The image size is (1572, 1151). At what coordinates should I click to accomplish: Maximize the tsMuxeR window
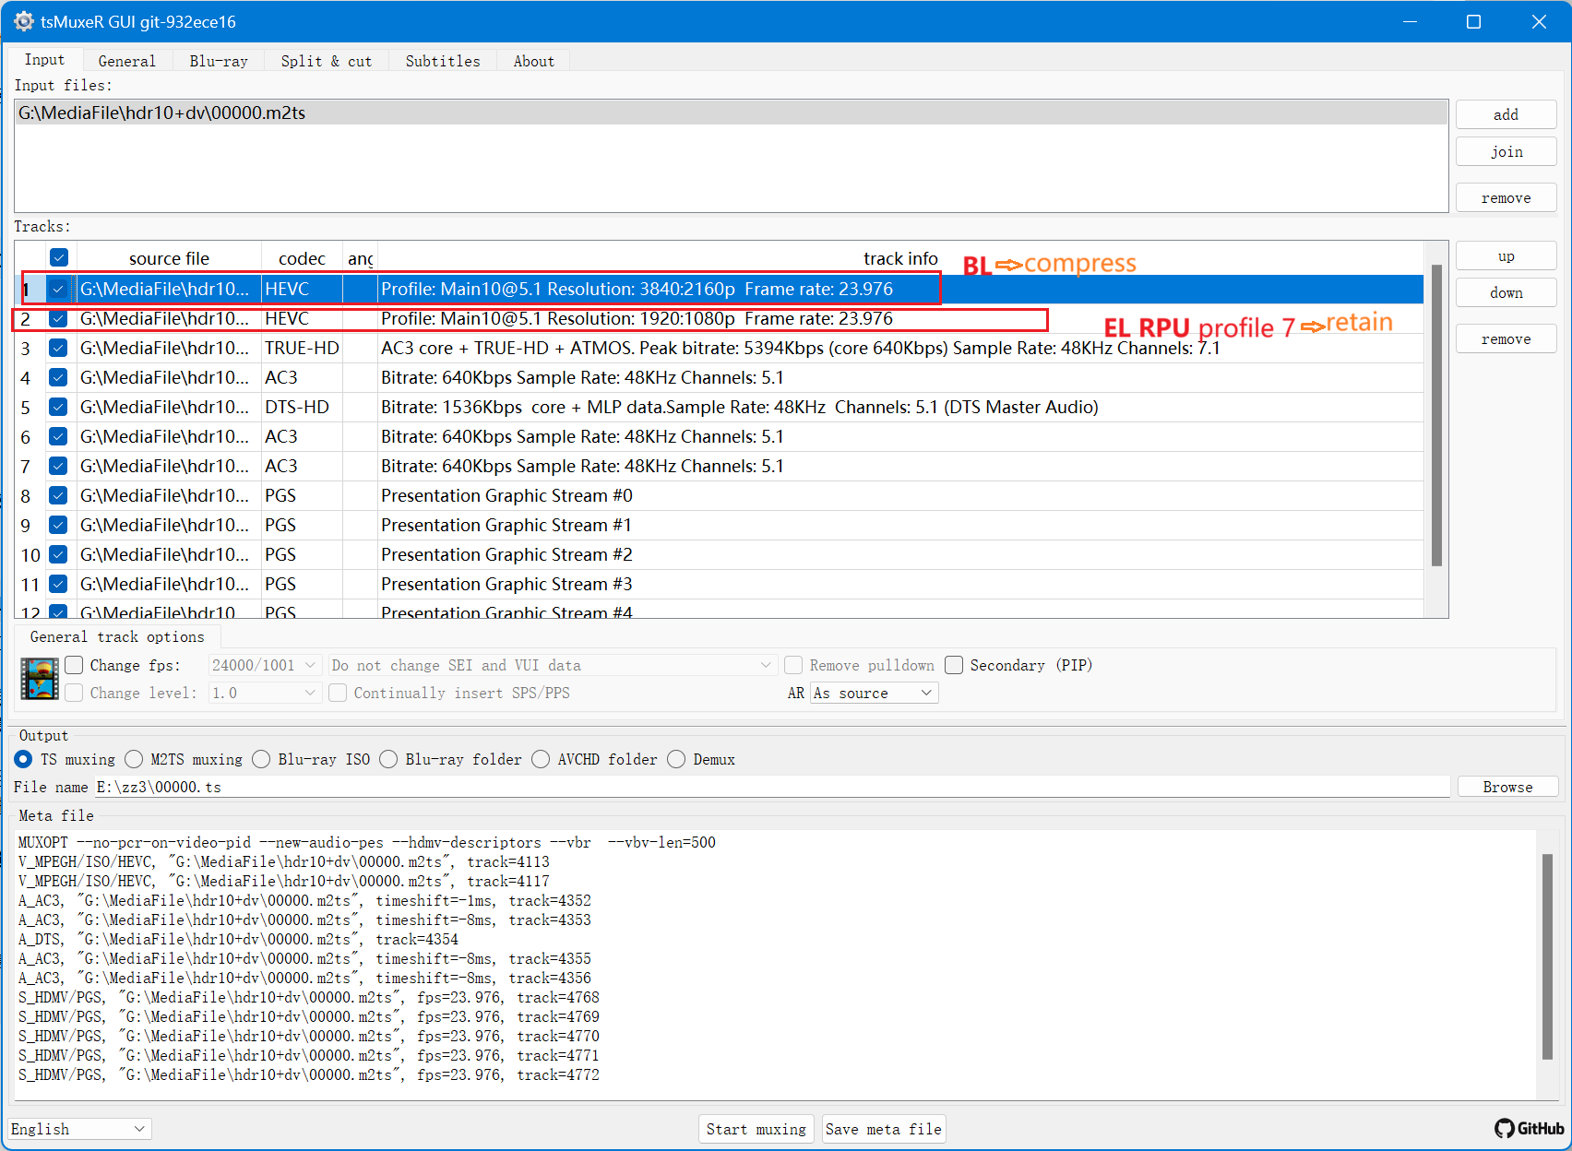(x=1474, y=21)
